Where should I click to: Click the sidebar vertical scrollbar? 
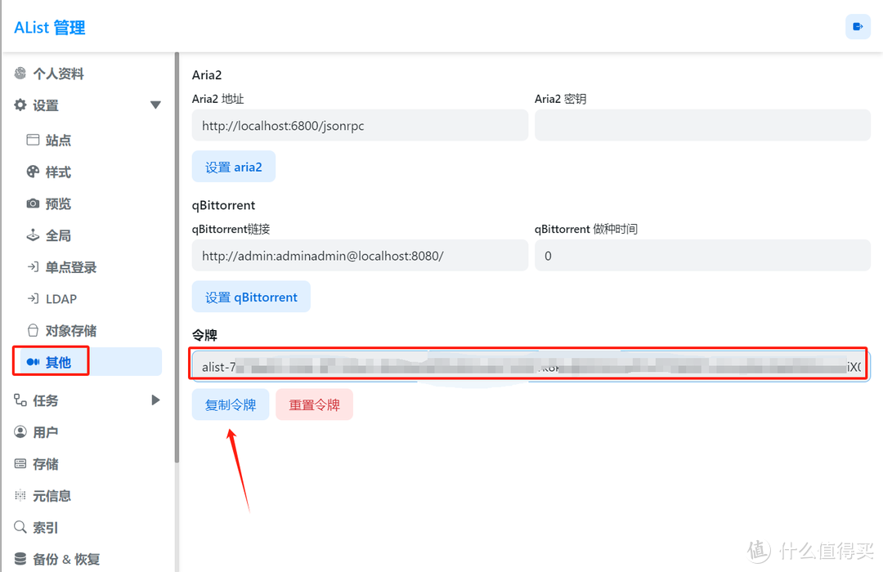(x=177, y=257)
